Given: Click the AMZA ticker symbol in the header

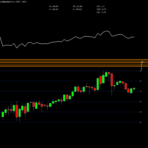Looking at the screenshot, I should [x=24, y=2].
